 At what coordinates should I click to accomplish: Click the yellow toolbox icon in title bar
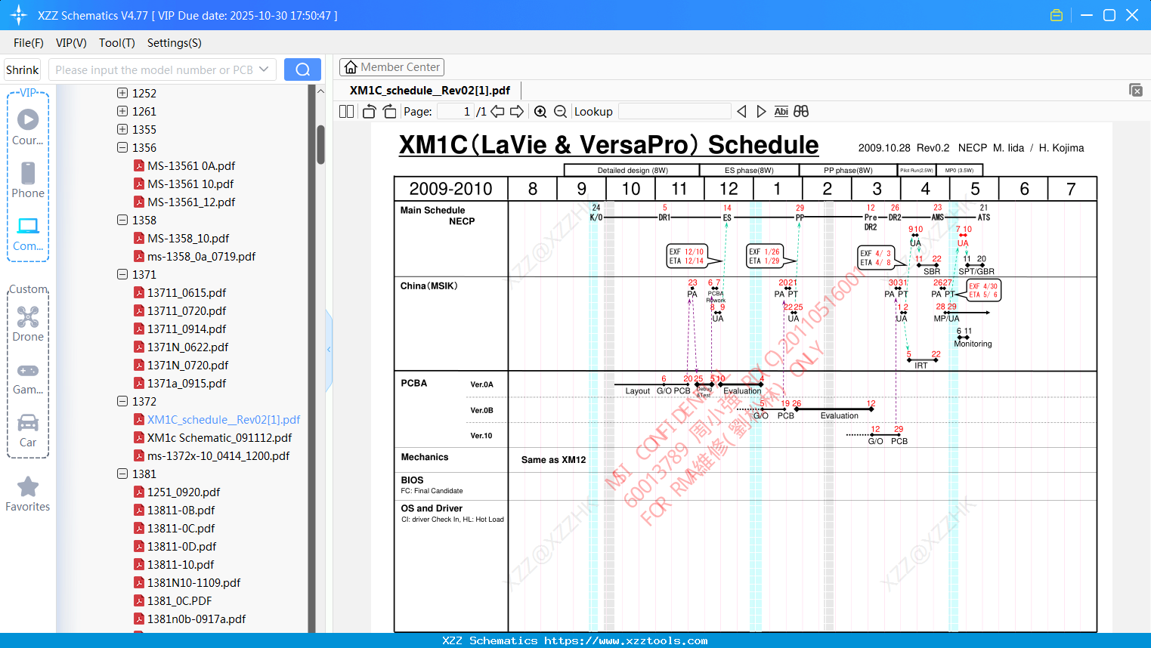point(1057,15)
